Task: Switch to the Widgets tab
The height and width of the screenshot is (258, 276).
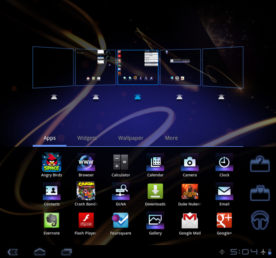Action: pyautogui.click(x=87, y=138)
